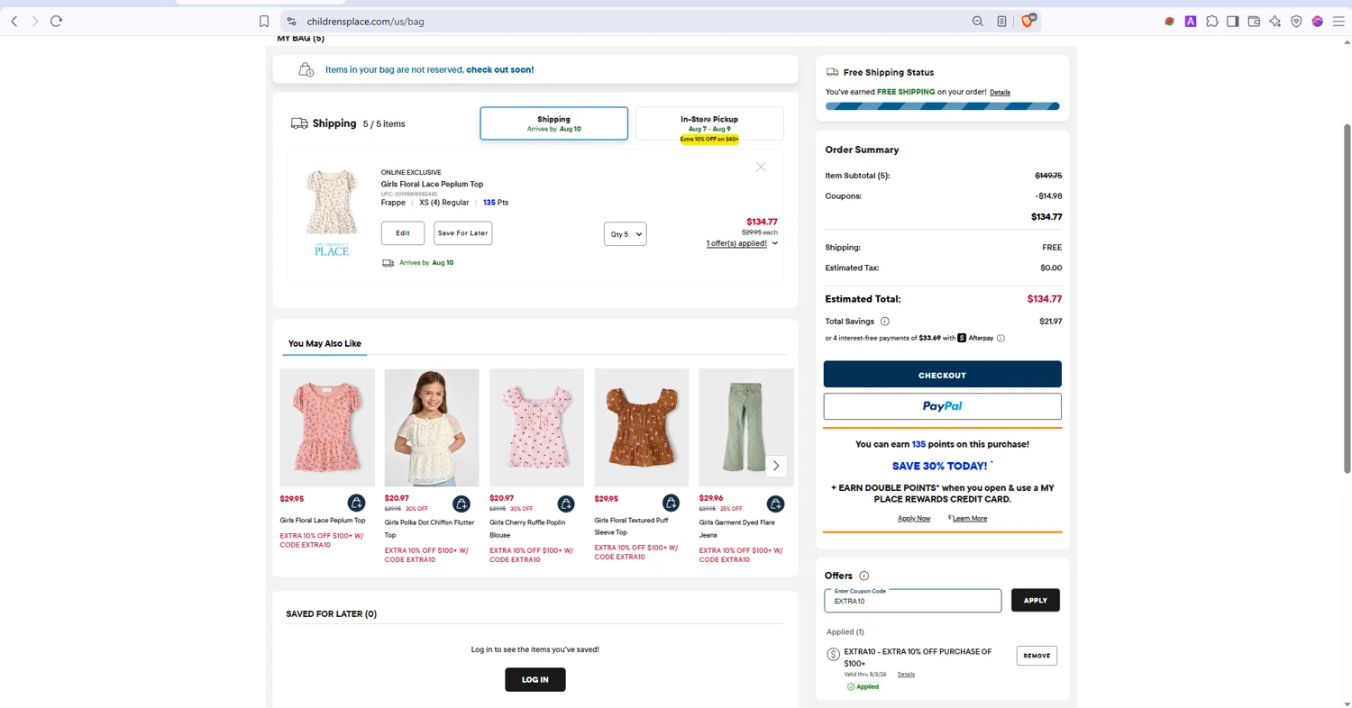Open Leo AI sparkle icon
1352x708 pixels.
point(1274,21)
